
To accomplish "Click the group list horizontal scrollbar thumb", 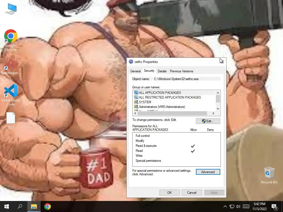I will 172,113.
